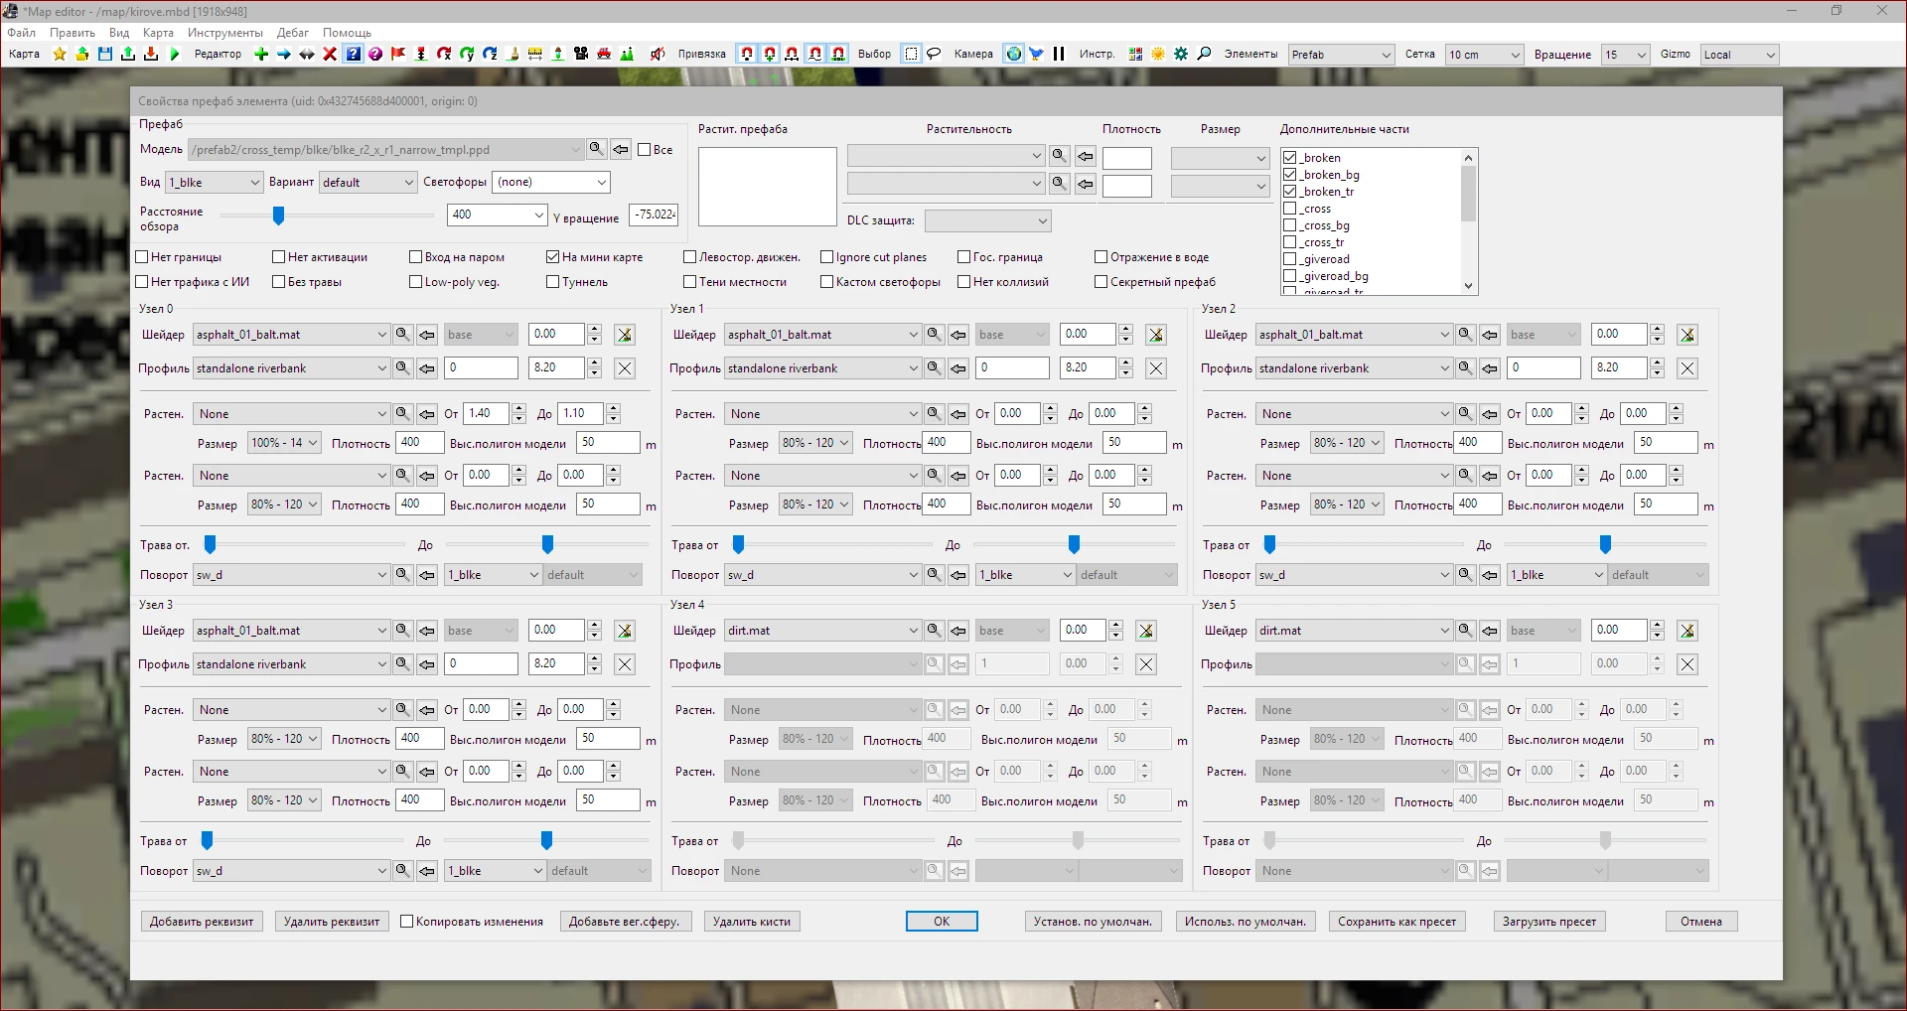Open the 'Светофоры' (none) dropdown

point(551,183)
